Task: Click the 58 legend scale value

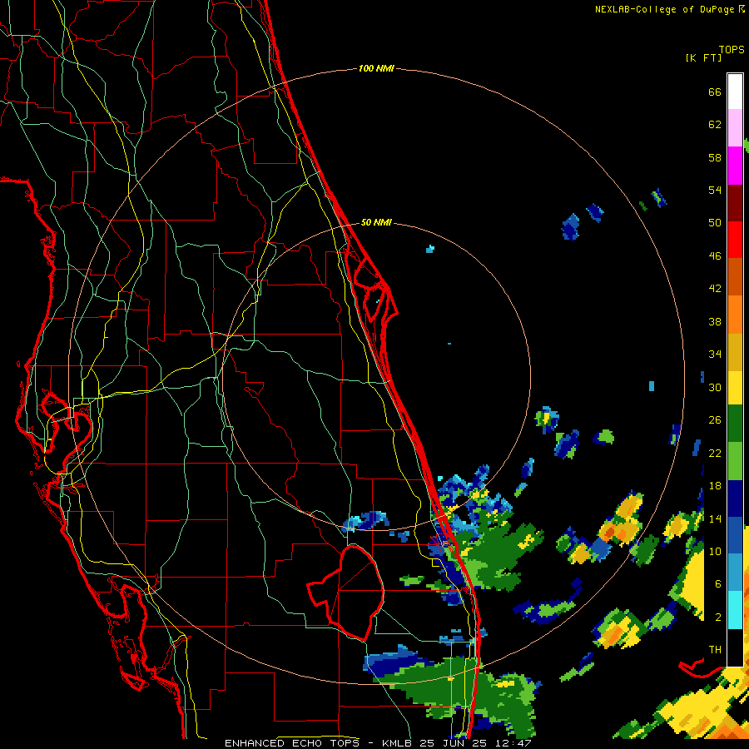Action: click(715, 157)
